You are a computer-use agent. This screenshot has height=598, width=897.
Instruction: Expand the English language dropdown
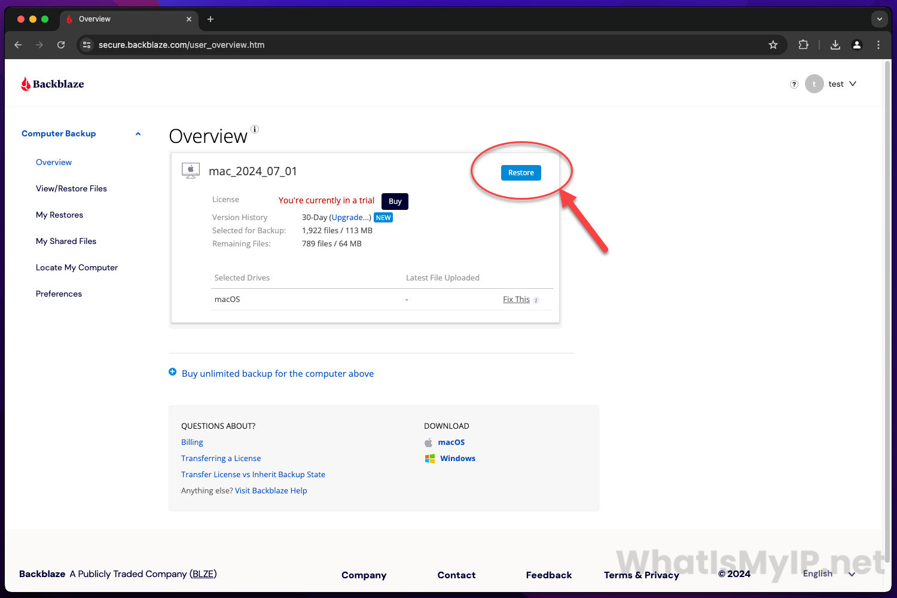829,573
